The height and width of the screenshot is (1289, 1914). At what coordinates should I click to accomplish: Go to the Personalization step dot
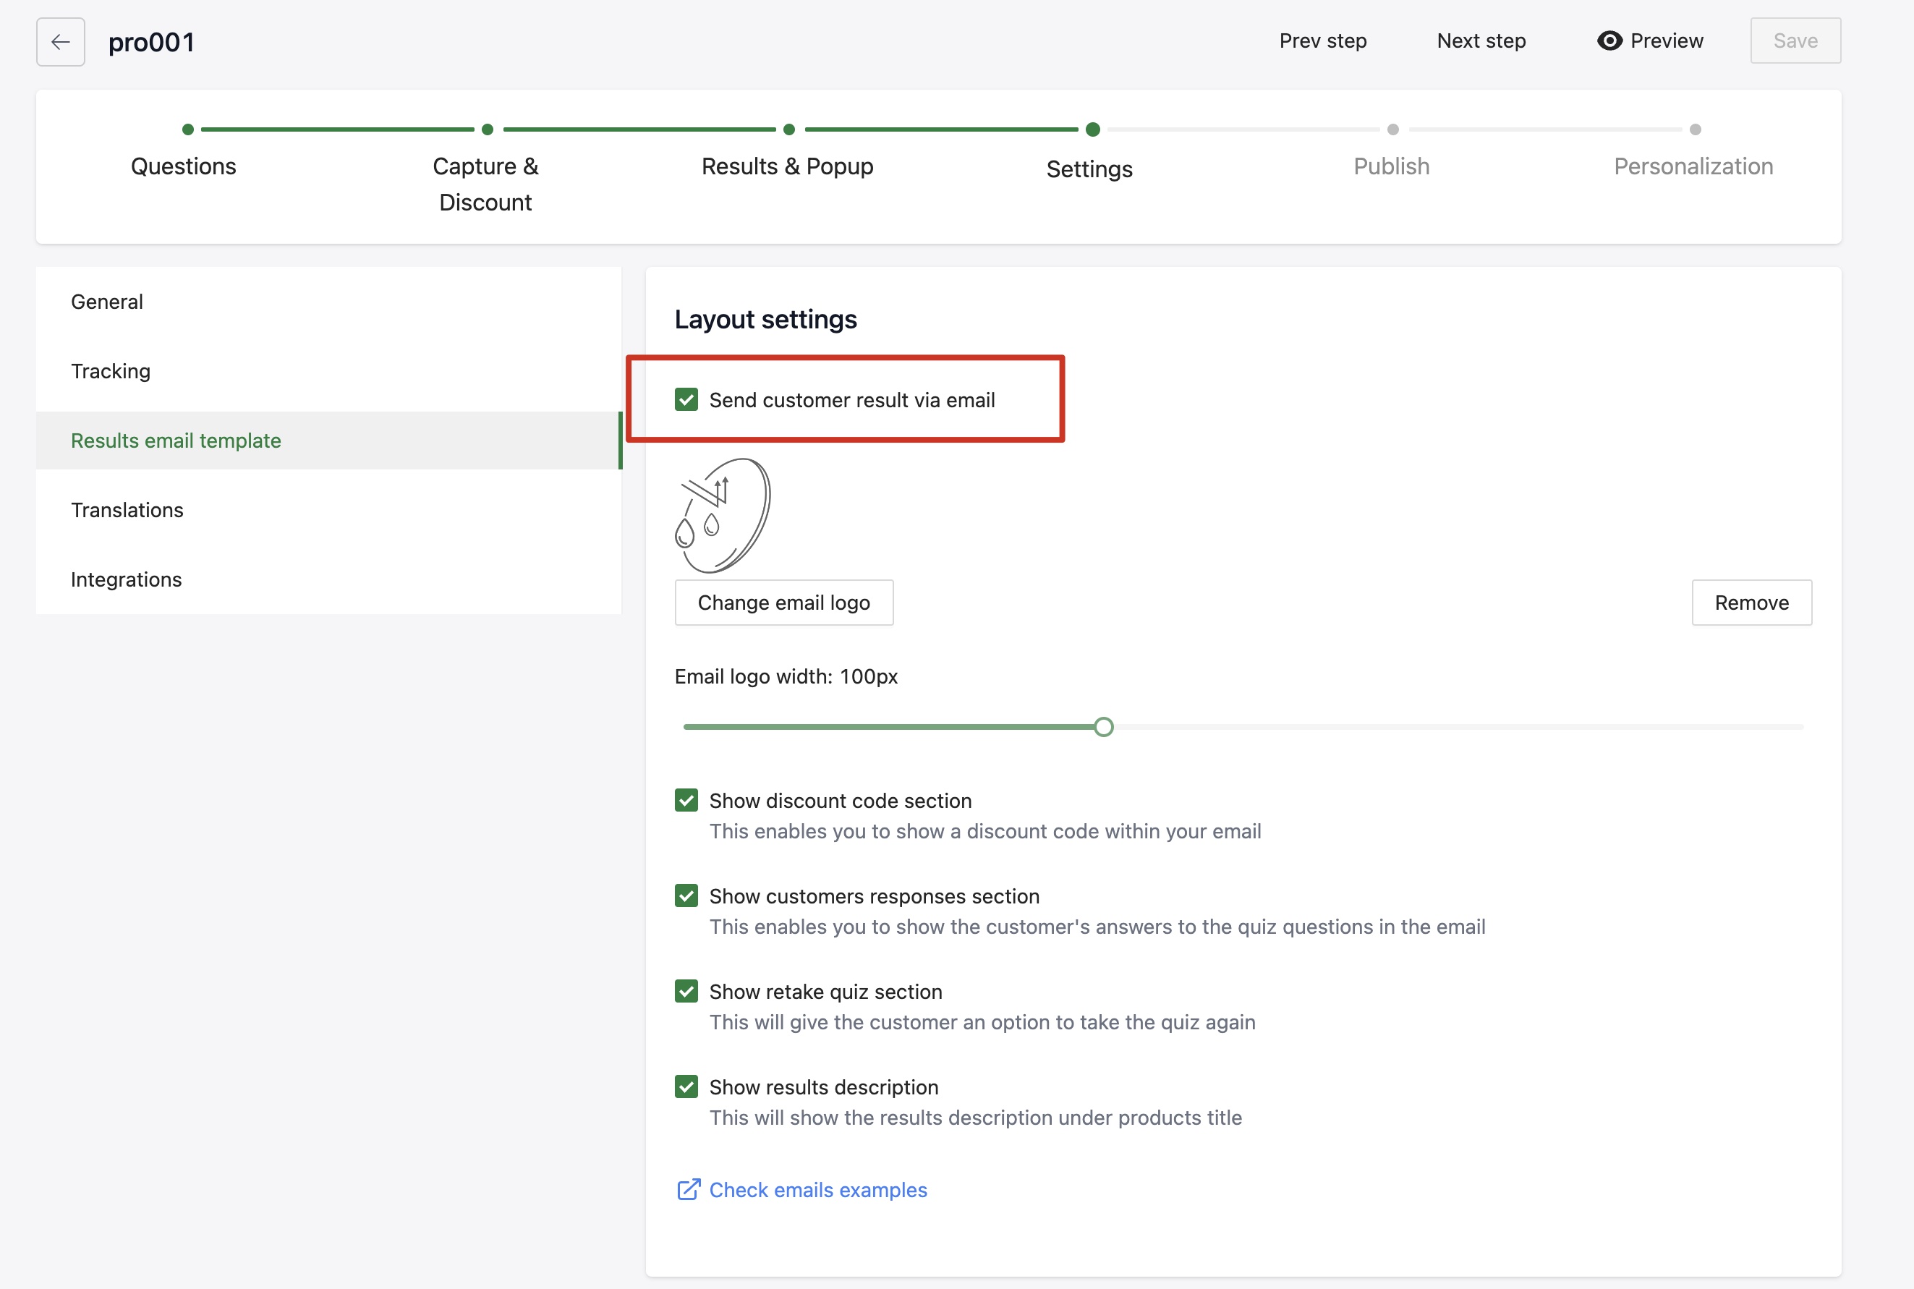point(1695,129)
